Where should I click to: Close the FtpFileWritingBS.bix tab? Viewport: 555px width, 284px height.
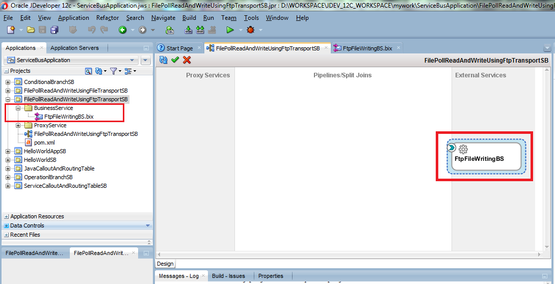click(398, 48)
